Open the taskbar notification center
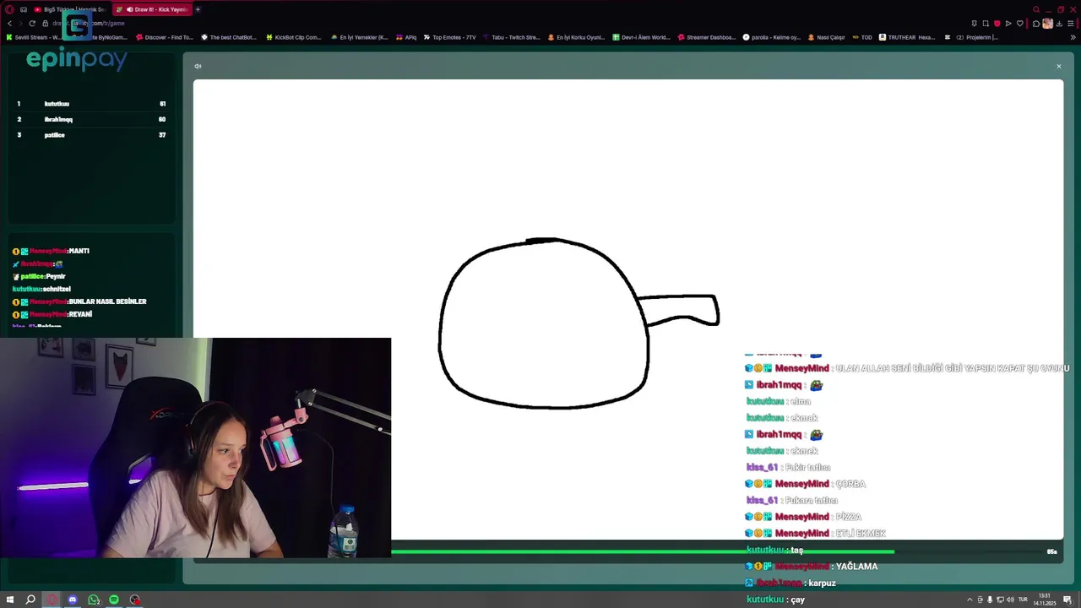Viewport: 1081px width, 608px height. point(1068,600)
